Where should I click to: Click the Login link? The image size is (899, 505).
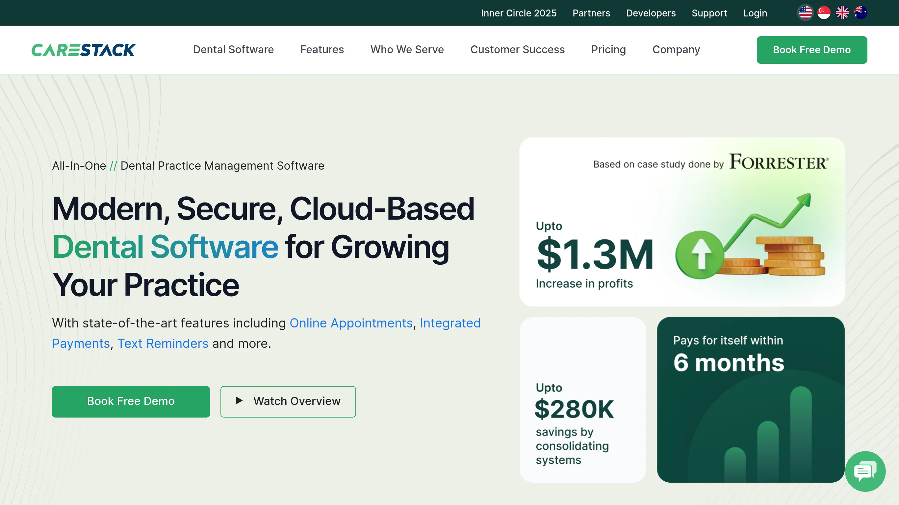tap(755, 13)
